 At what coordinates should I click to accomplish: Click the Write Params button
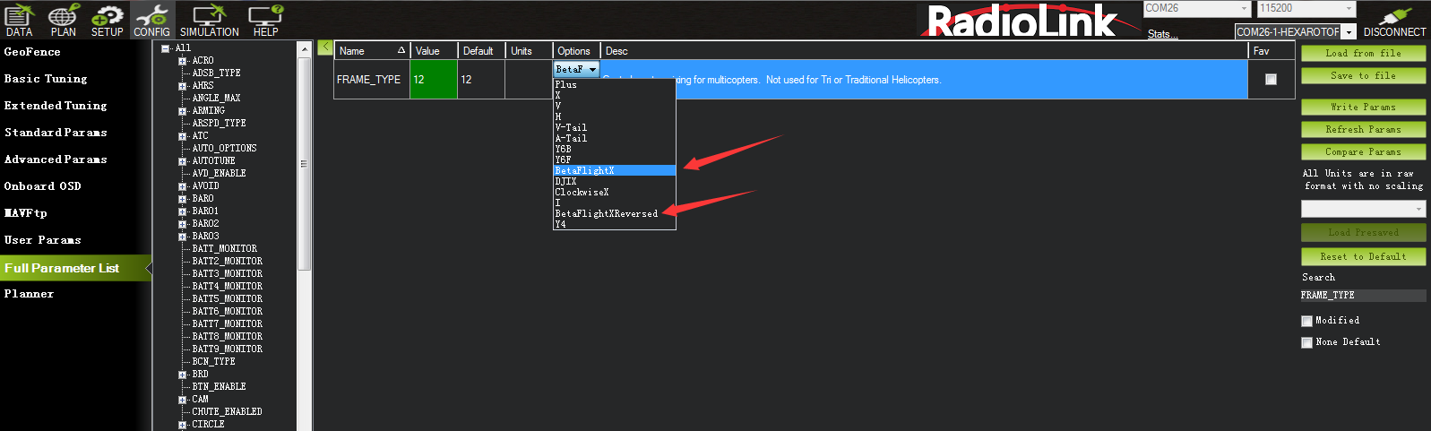pos(1363,107)
